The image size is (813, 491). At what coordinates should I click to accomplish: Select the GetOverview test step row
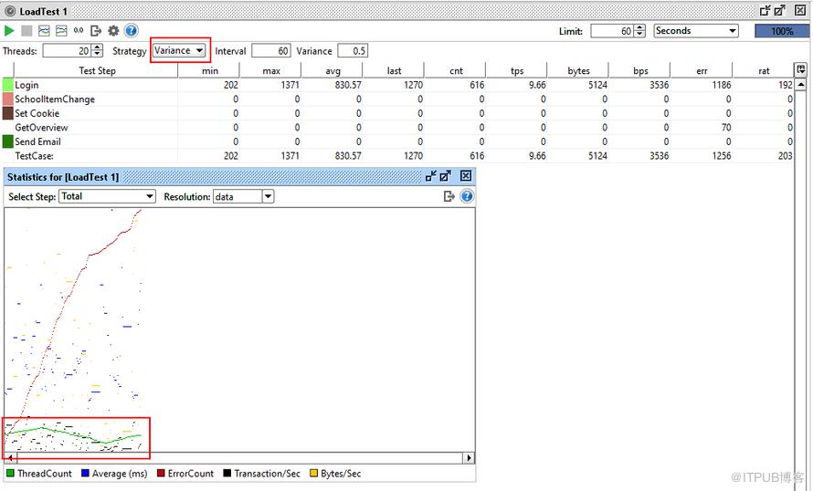(398, 128)
